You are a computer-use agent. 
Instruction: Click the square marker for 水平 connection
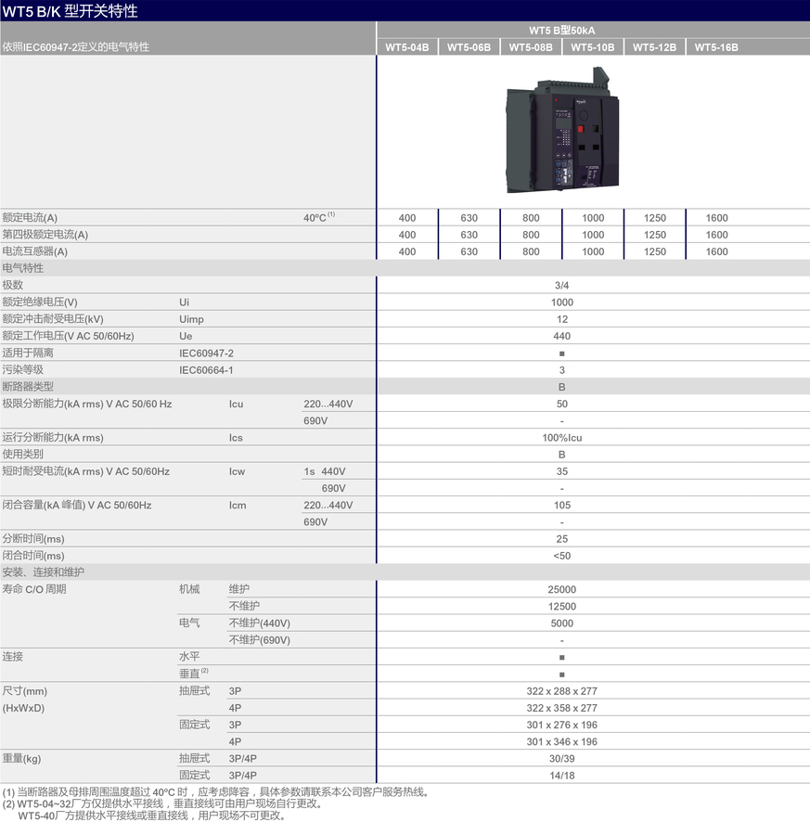[562, 657]
